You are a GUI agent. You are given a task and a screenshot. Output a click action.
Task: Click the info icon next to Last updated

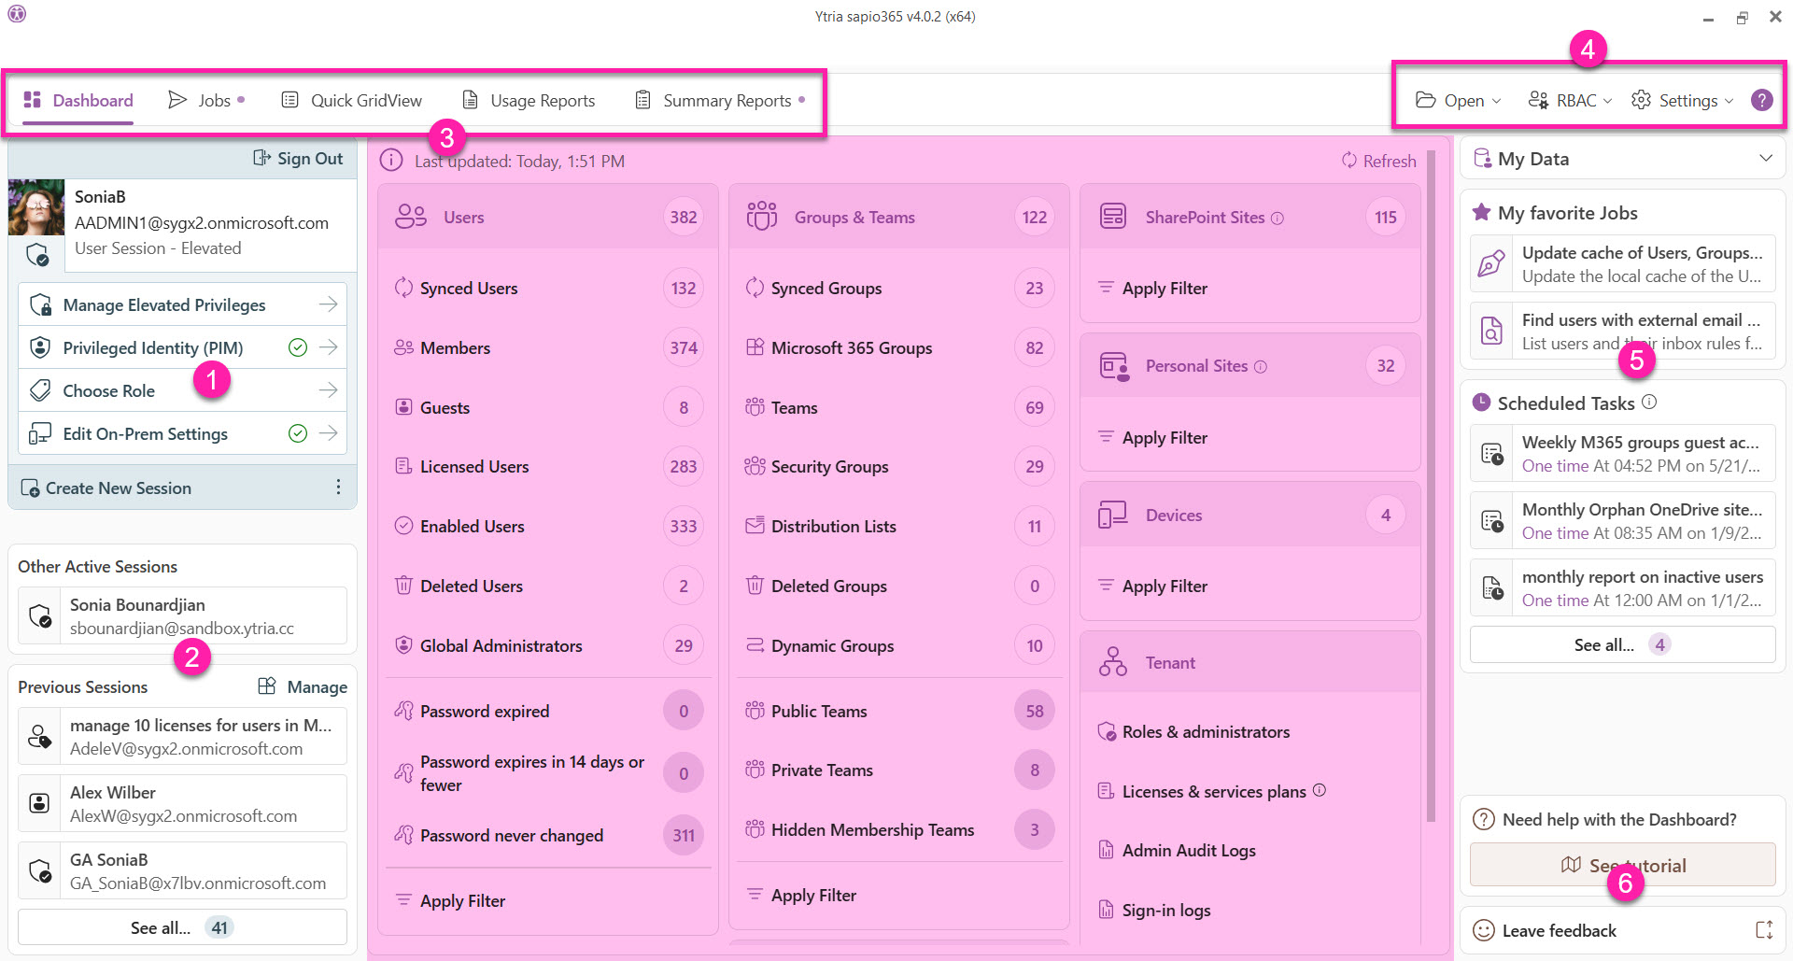(391, 161)
